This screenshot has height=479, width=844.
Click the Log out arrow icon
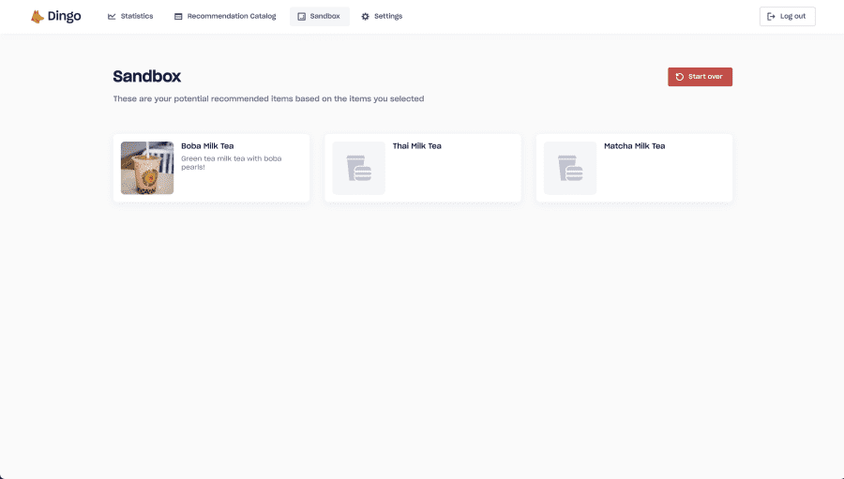[771, 17]
